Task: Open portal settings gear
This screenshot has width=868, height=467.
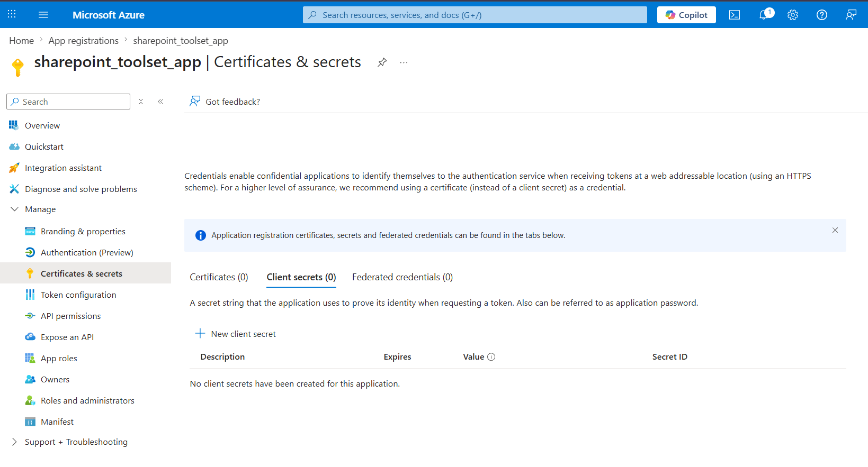Action: pos(793,15)
